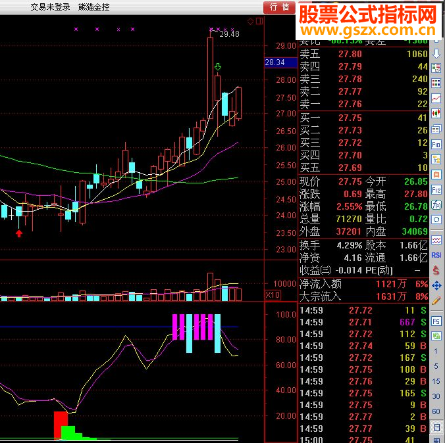Click the green down arrow sell signal
This screenshot has width=445, height=443.
tap(218, 67)
